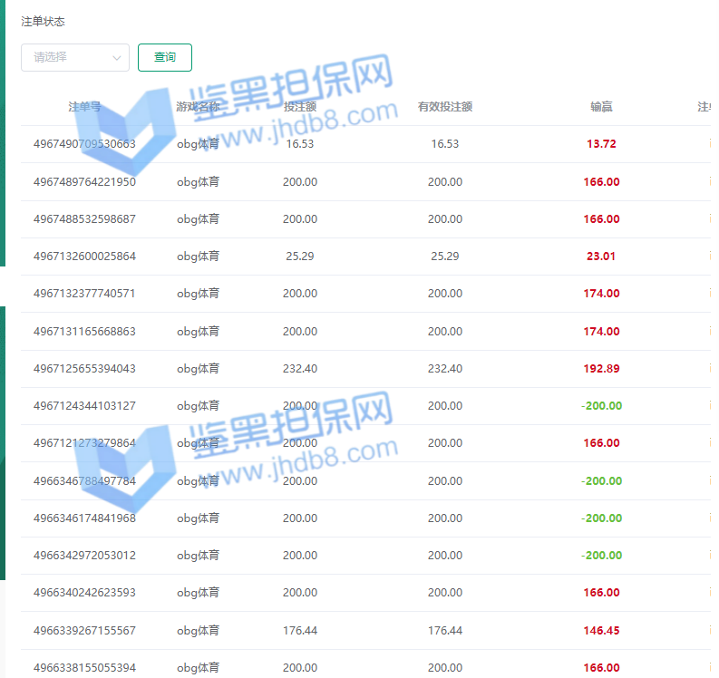
Task: Click the 232.40 valid bet amount
Action: tap(444, 369)
